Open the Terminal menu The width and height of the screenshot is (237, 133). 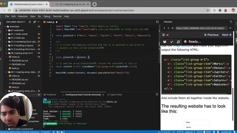tap(57, 16)
